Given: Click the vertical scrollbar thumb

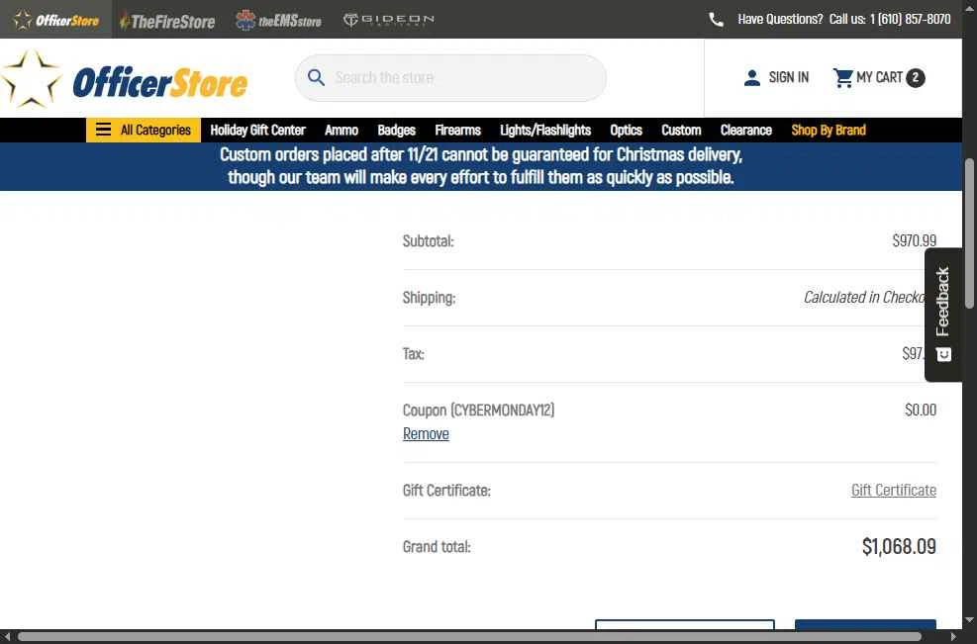Looking at the screenshot, I should click(x=969, y=233).
